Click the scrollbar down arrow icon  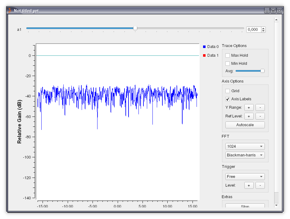pos(276,205)
